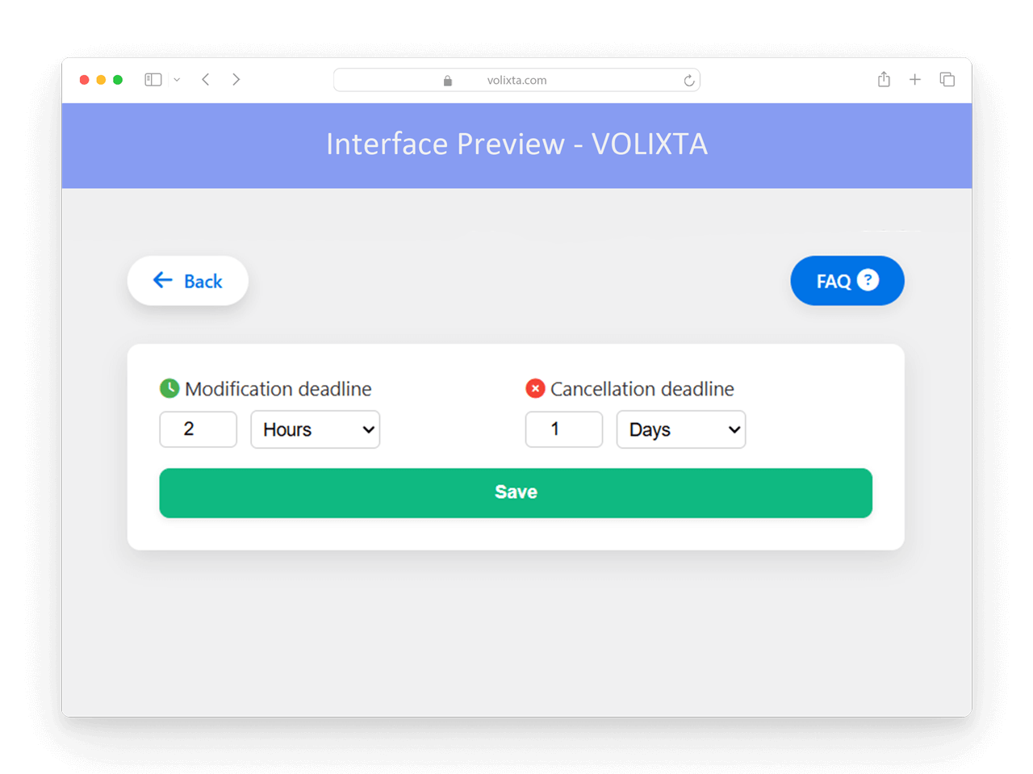The width and height of the screenshot is (1033, 774).
Task: Go back with the browser back arrow
Action: pos(206,79)
